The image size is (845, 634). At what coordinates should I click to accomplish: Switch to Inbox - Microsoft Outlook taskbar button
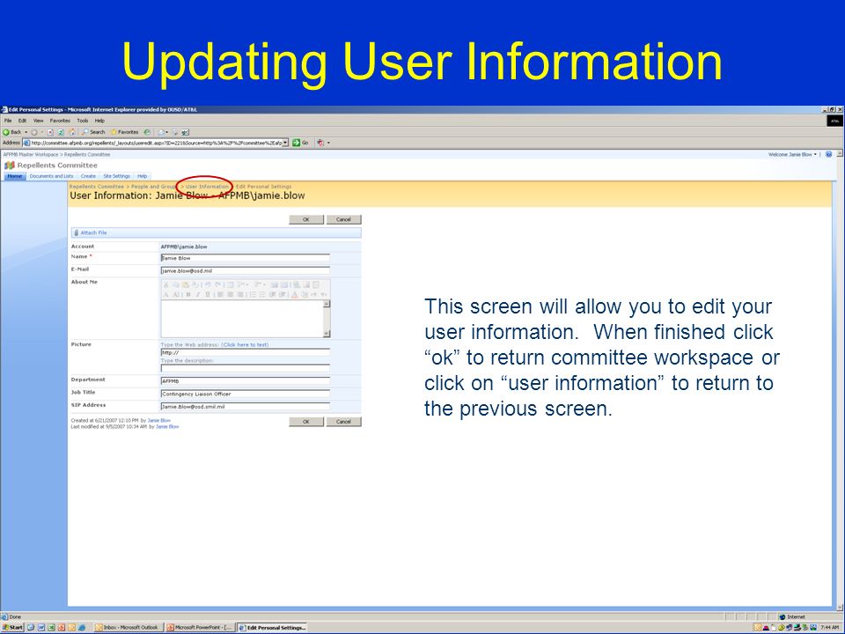[128, 628]
